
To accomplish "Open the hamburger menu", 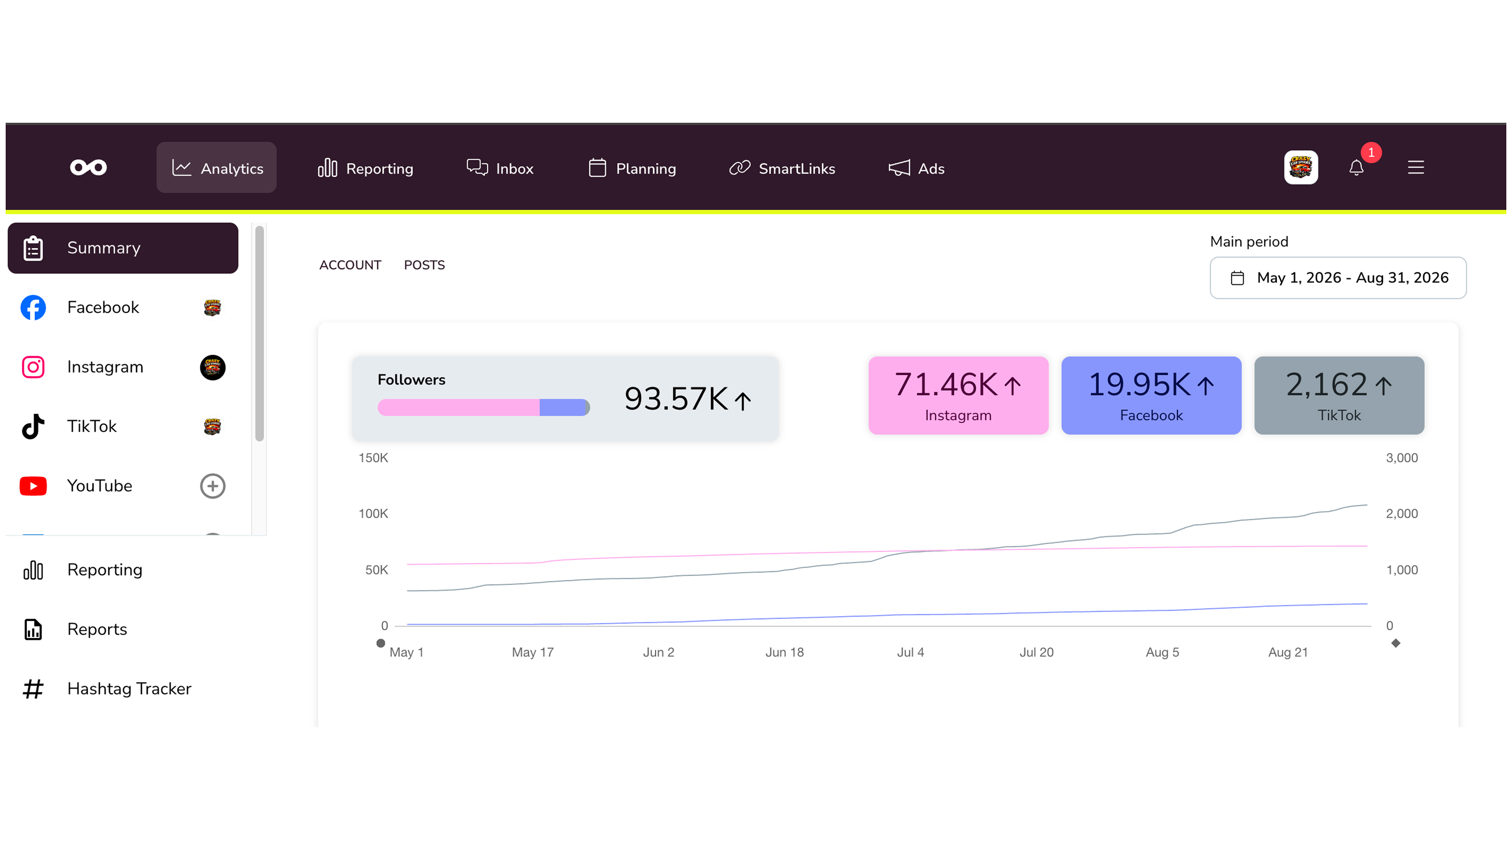I will 1416,168.
